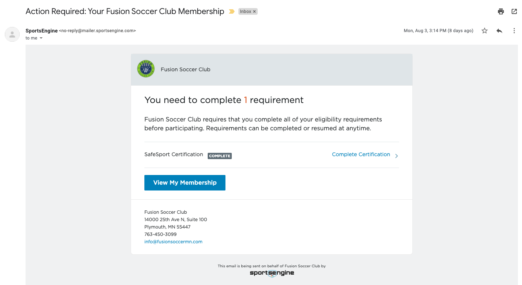Toggle the yellow importance marker
The image size is (522, 285).
click(232, 11)
